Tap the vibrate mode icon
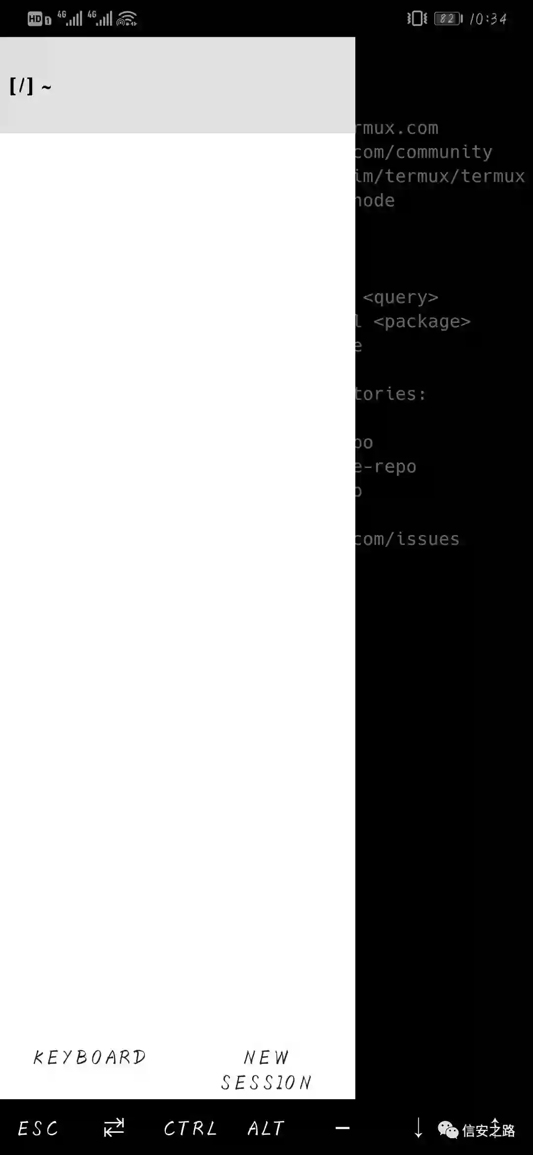Screen dimensions: 533x1155 click(x=417, y=19)
